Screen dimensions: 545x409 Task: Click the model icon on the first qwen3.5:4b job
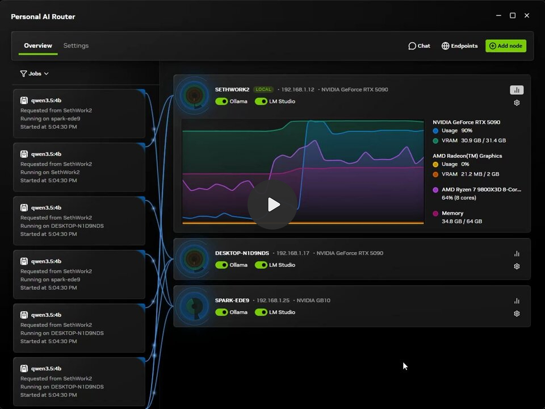24,101
